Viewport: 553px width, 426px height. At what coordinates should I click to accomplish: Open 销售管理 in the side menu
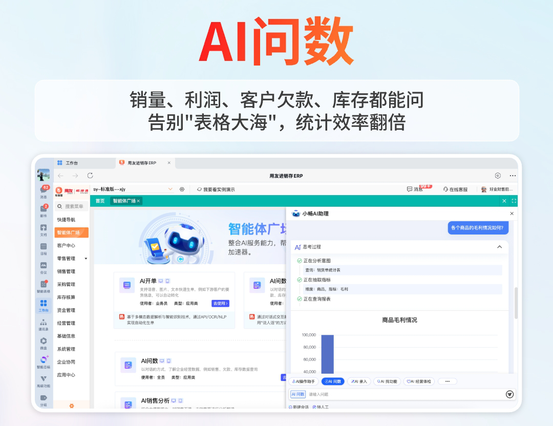(x=66, y=271)
